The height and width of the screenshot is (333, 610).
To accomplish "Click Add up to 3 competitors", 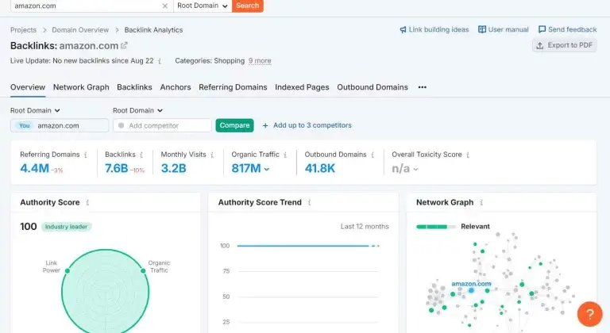I will 307,125.
